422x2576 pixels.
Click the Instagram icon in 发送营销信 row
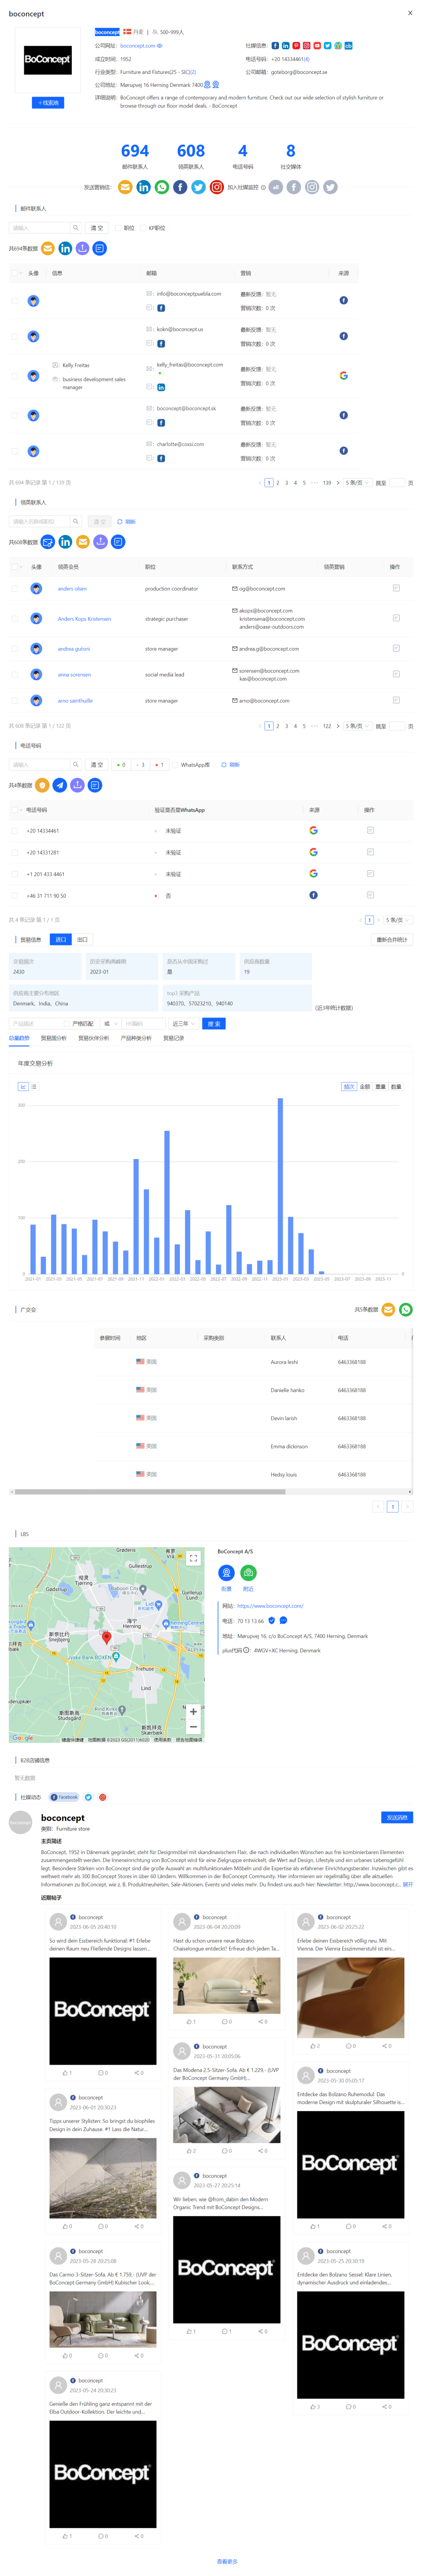tap(216, 187)
